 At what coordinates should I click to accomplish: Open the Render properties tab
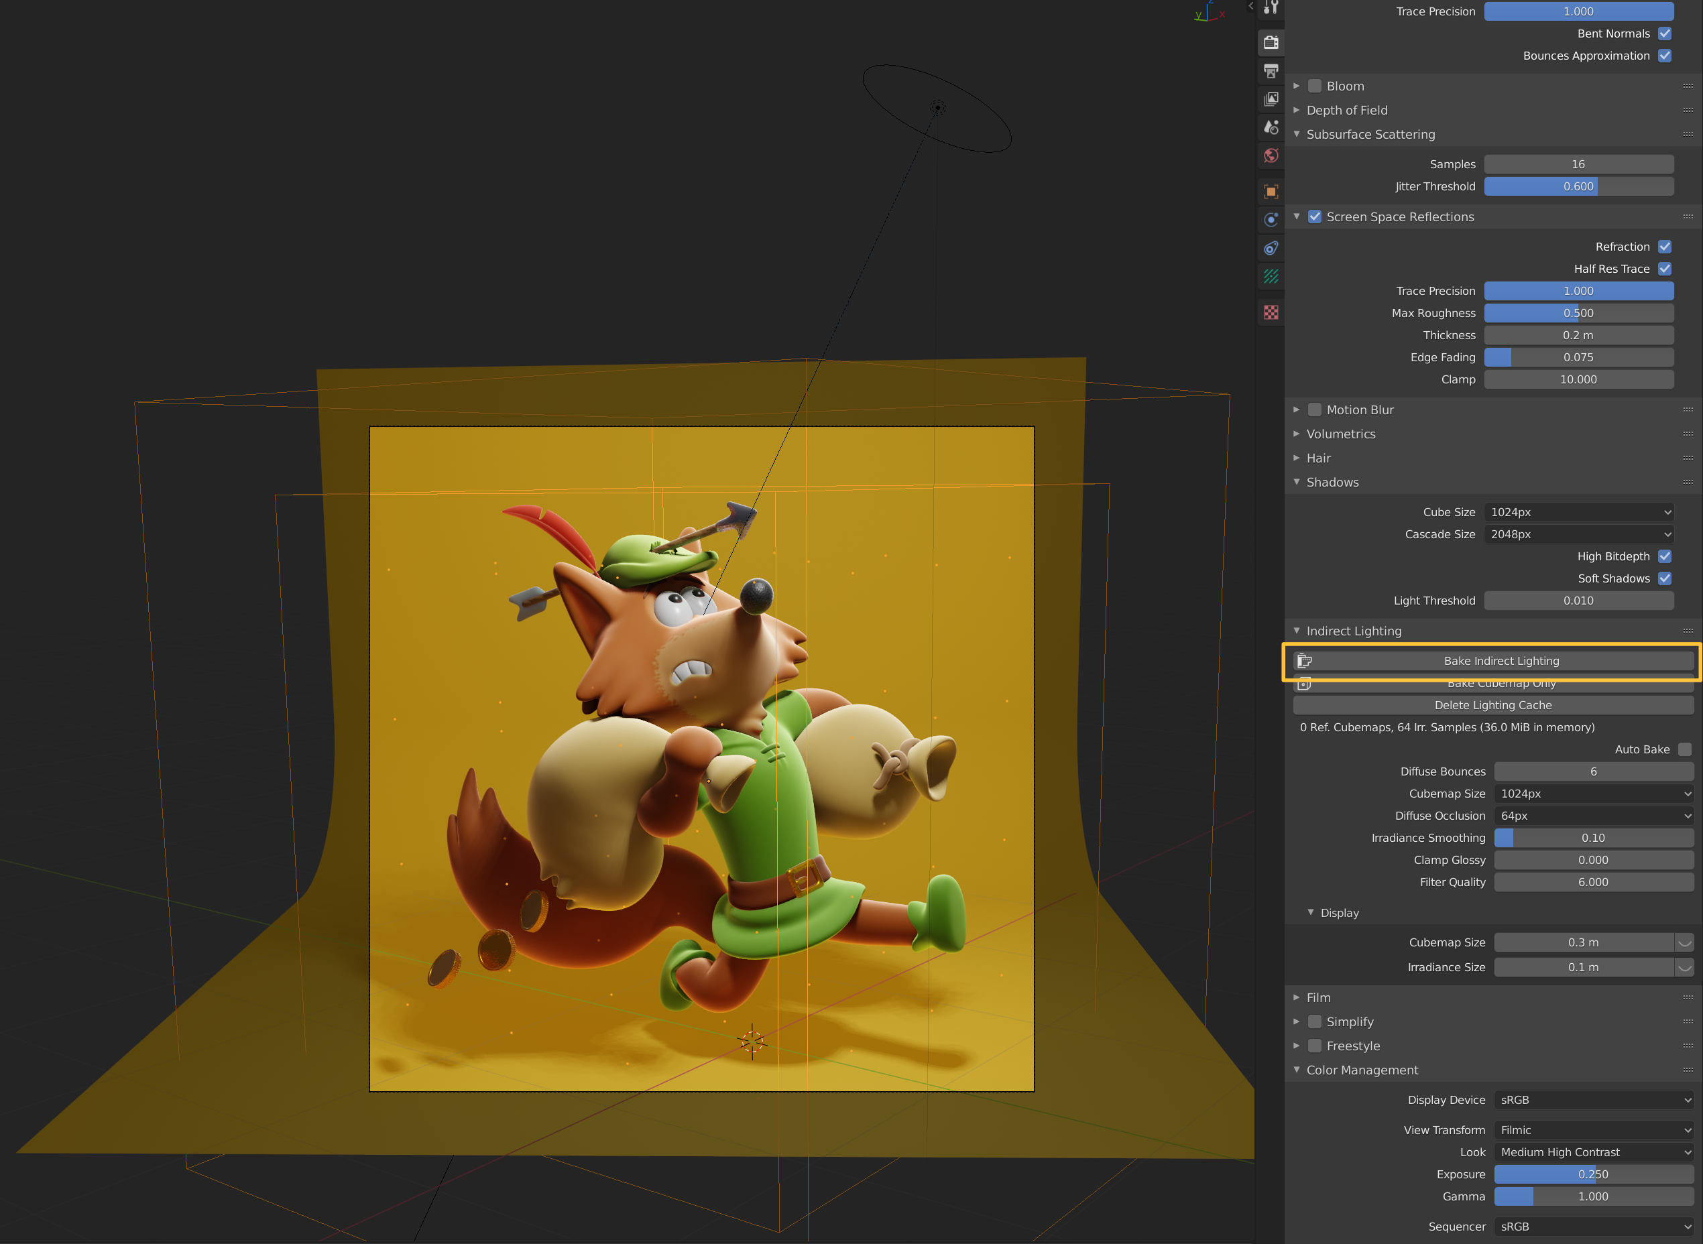[x=1271, y=42]
